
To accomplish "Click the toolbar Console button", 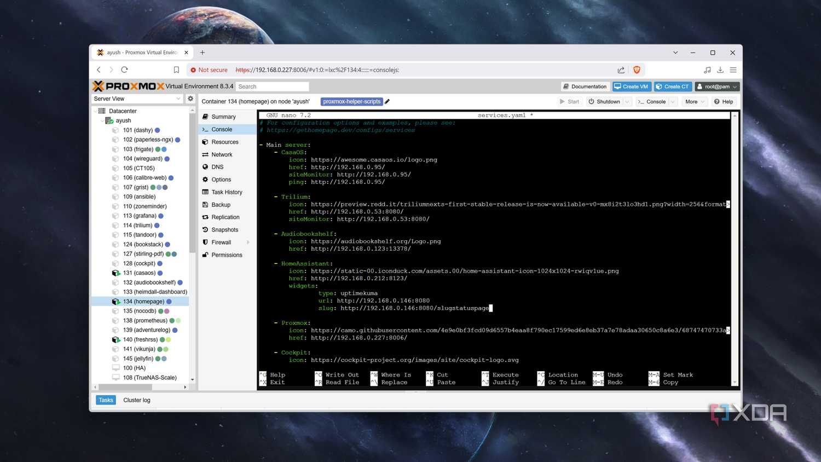I will 652,101.
